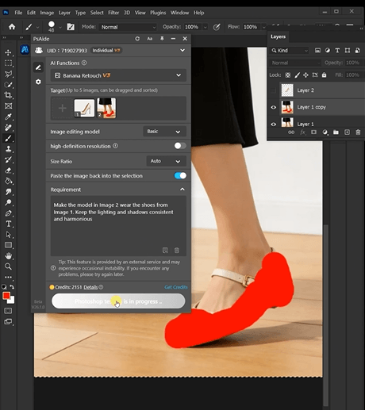Select the Smudge tool
The width and height of the screenshot is (365, 410).
pos(8,192)
